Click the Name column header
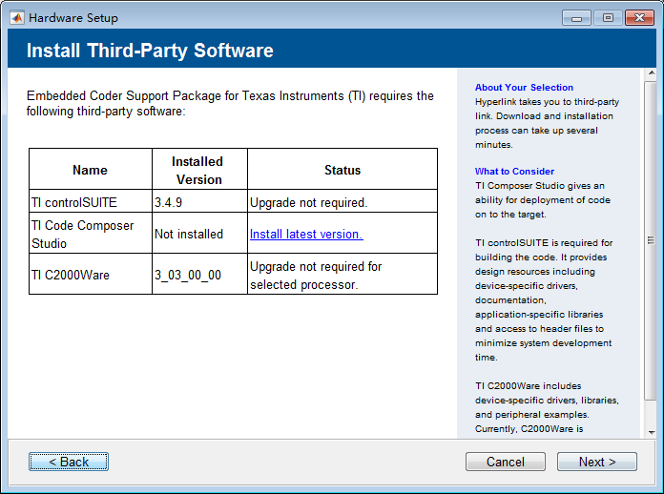The width and height of the screenshot is (664, 494). [91, 169]
